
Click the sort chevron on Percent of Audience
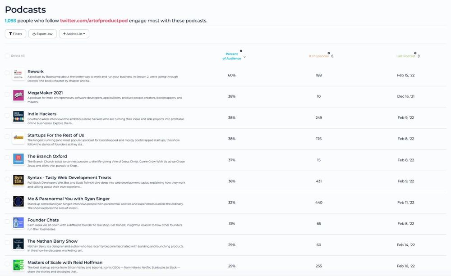pyautogui.click(x=244, y=57)
